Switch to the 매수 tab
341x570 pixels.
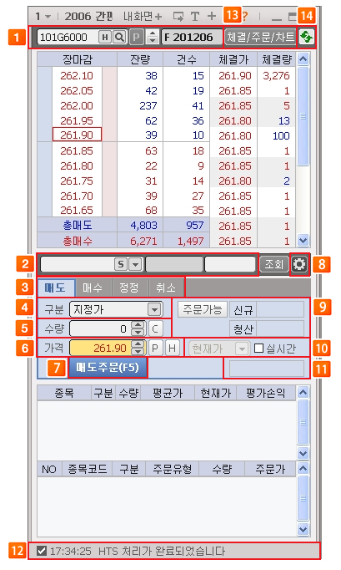tap(93, 288)
